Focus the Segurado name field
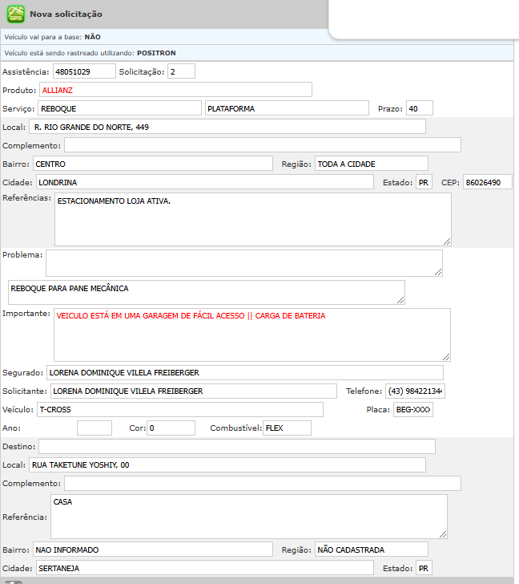 [x=244, y=372]
